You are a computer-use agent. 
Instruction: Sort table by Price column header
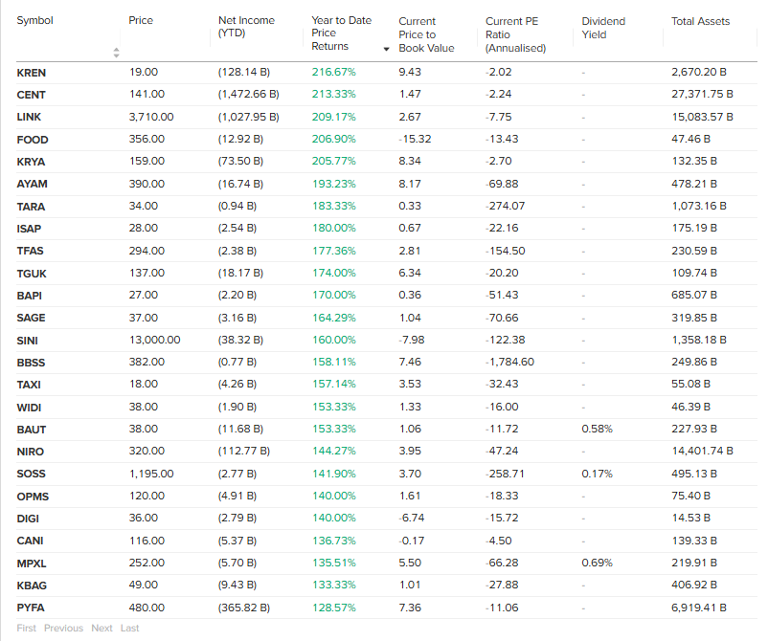pyautogui.click(x=141, y=21)
